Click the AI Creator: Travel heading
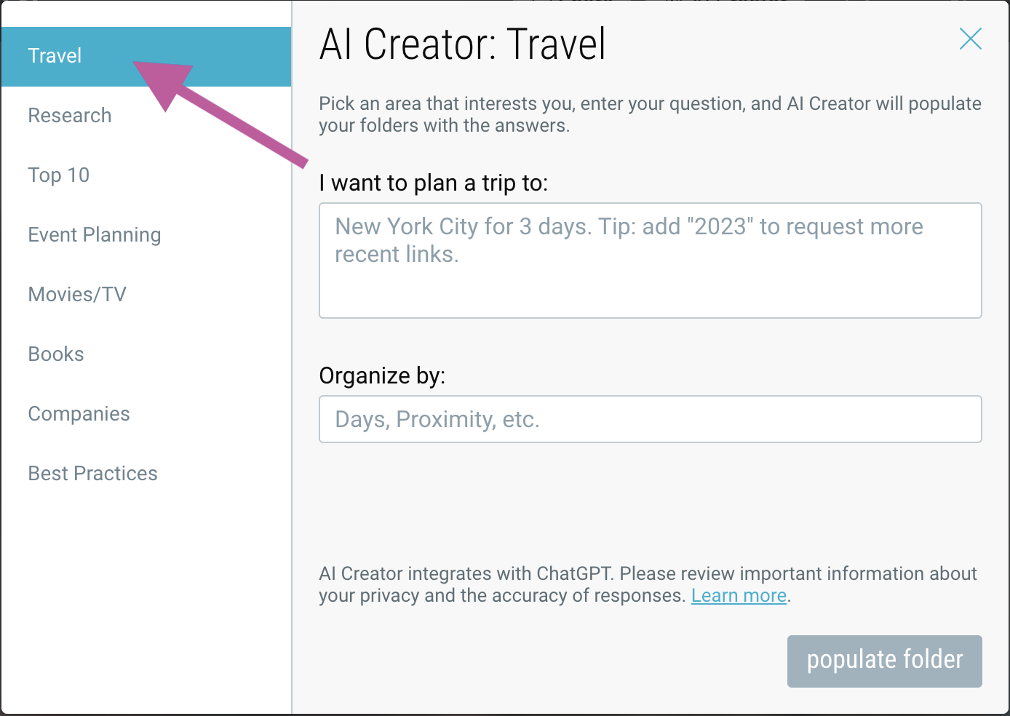Image resolution: width=1010 pixels, height=716 pixels. coord(462,44)
